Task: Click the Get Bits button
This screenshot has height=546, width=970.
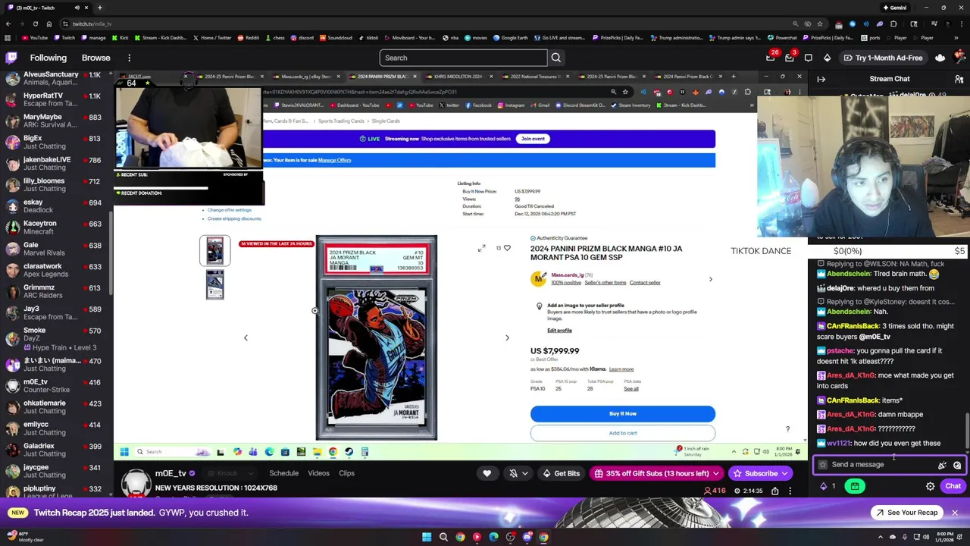Action: (x=562, y=473)
